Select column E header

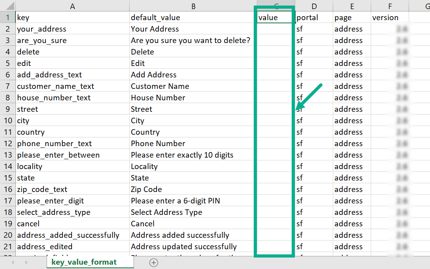pos(351,6)
